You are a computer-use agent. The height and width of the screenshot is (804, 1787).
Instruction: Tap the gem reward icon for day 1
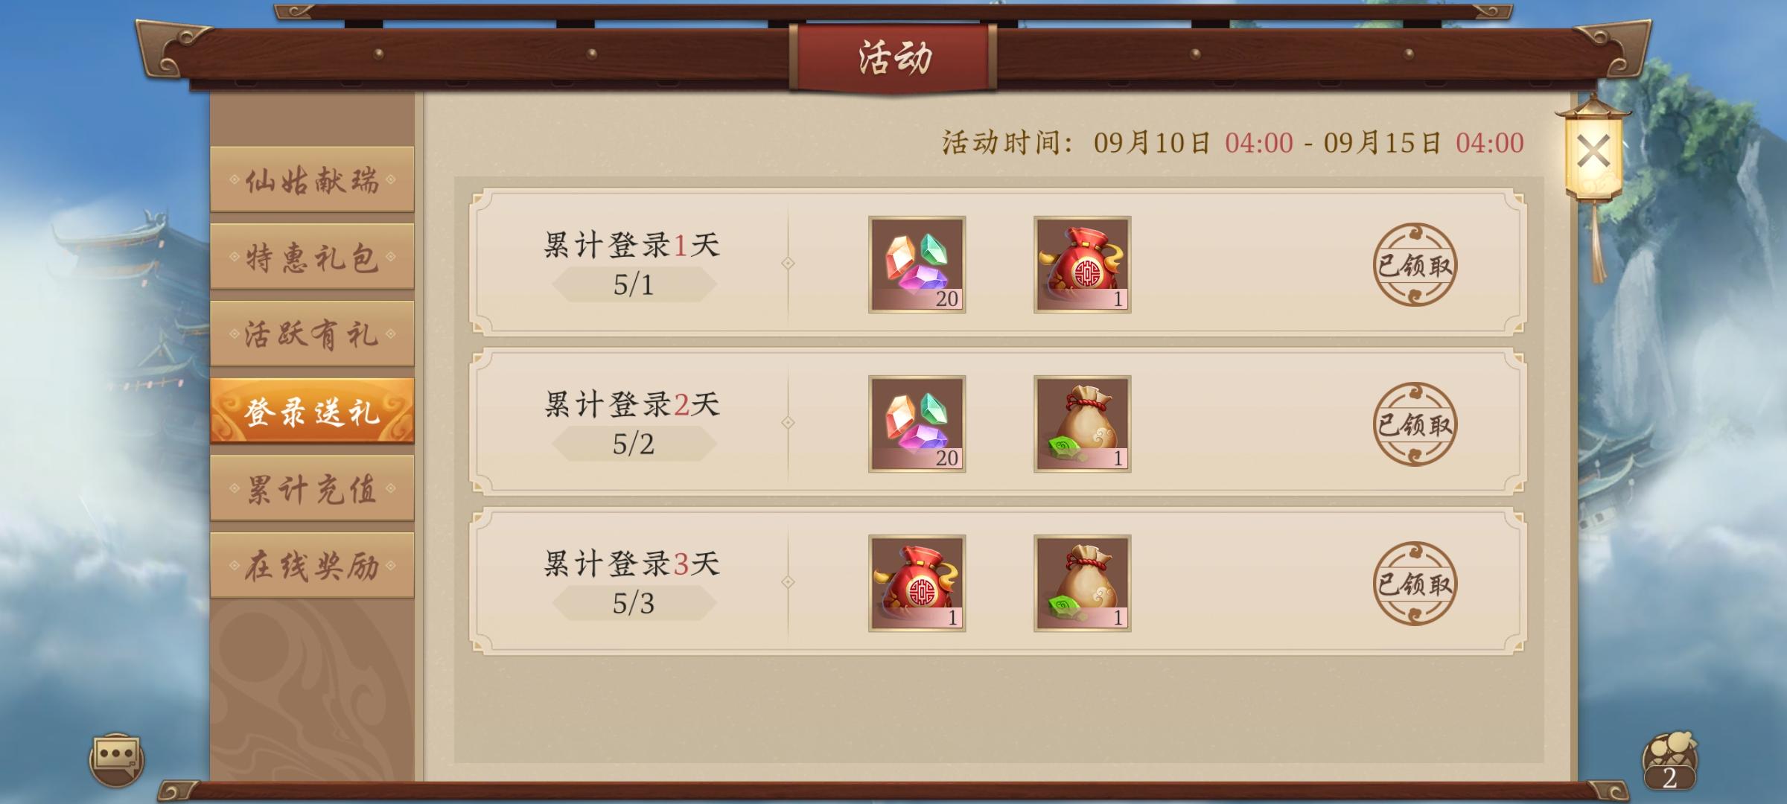[x=917, y=264]
